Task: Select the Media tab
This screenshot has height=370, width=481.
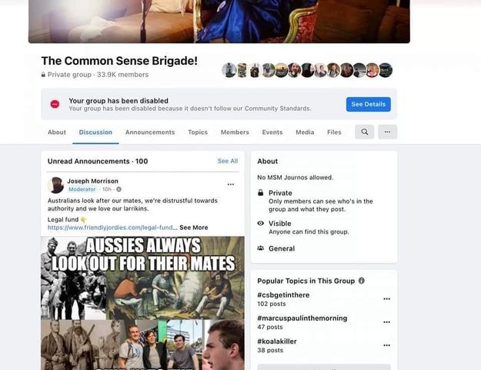Action: [x=305, y=132]
